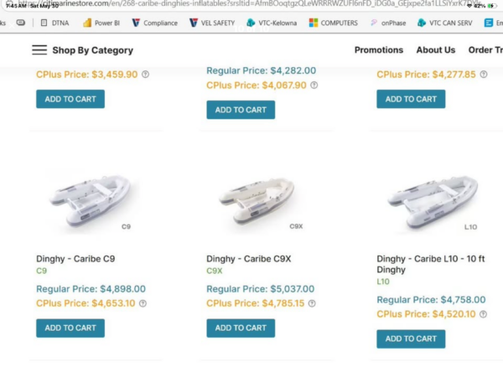Open the Power BI bookmark
The height and width of the screenshot is (377, 503).
(101, 23)
